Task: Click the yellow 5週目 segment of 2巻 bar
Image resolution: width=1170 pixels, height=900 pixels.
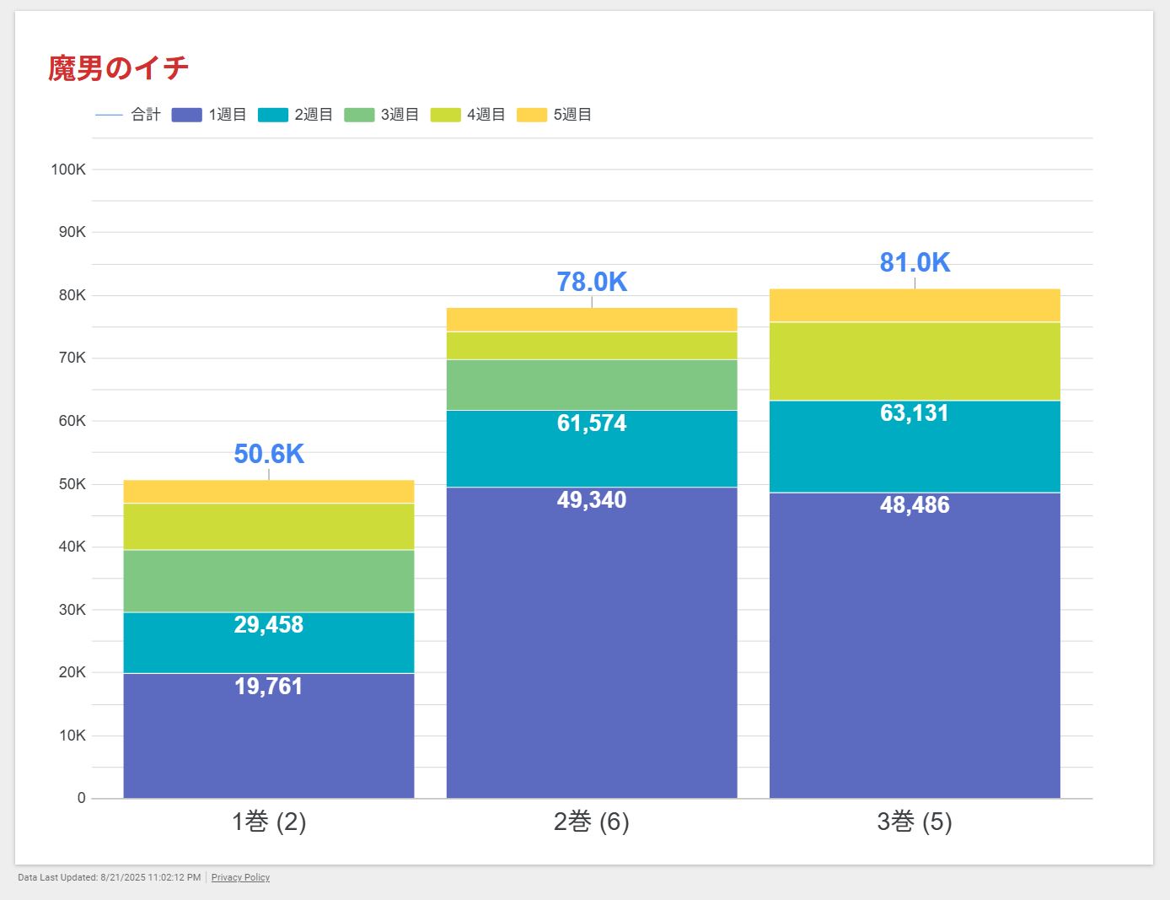Action: pos(592,320)
